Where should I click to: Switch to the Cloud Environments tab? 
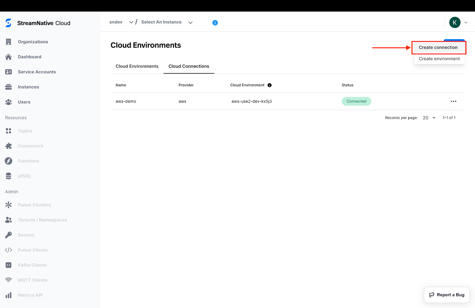(x=137, y=66)
